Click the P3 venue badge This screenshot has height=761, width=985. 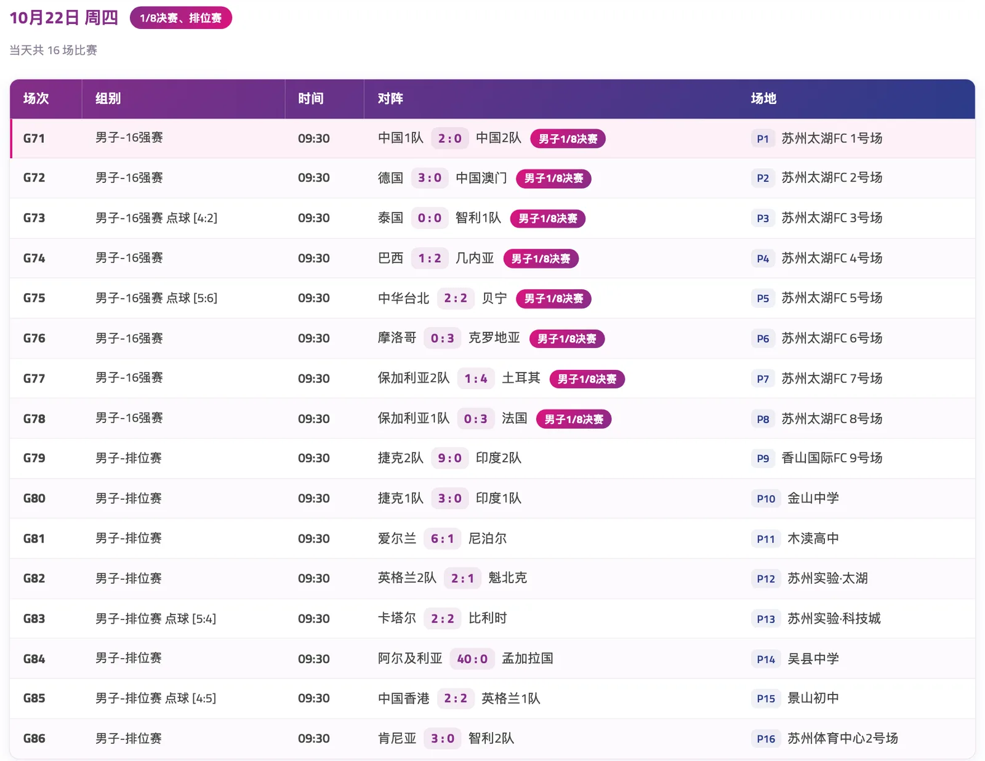click(x=763, y=218)
